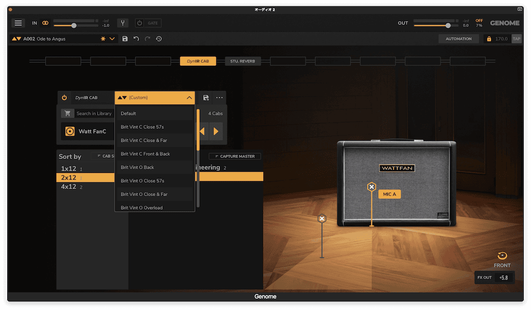The image size is (531, 310).
Task: Click the preset up/down arrows beside A002
Action: point(16,39)
